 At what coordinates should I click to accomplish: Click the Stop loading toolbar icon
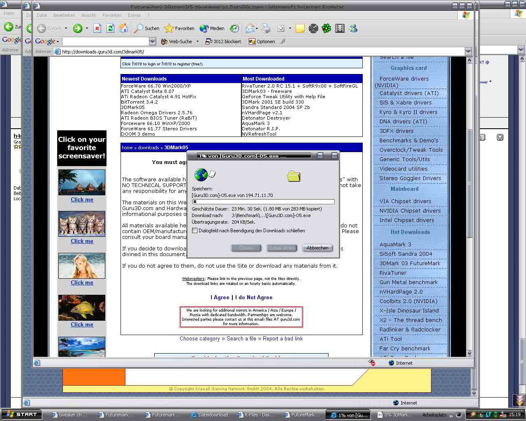tap(97, 28)
